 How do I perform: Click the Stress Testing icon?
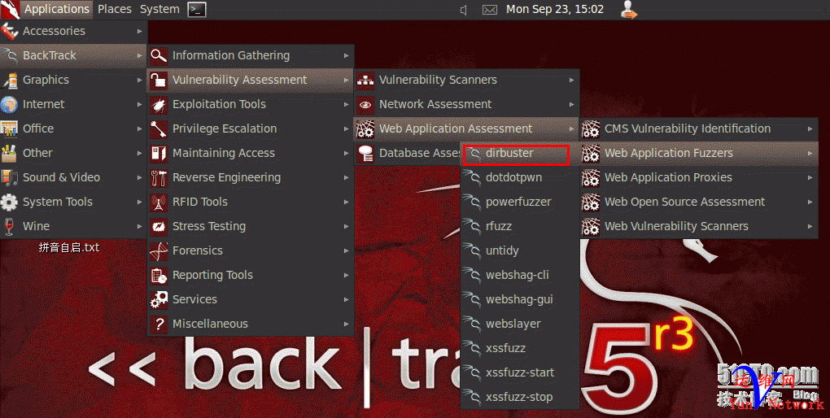159,226
